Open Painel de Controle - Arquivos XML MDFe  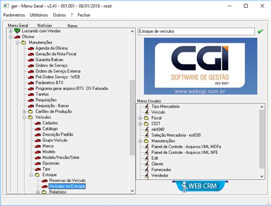point(186,146)
